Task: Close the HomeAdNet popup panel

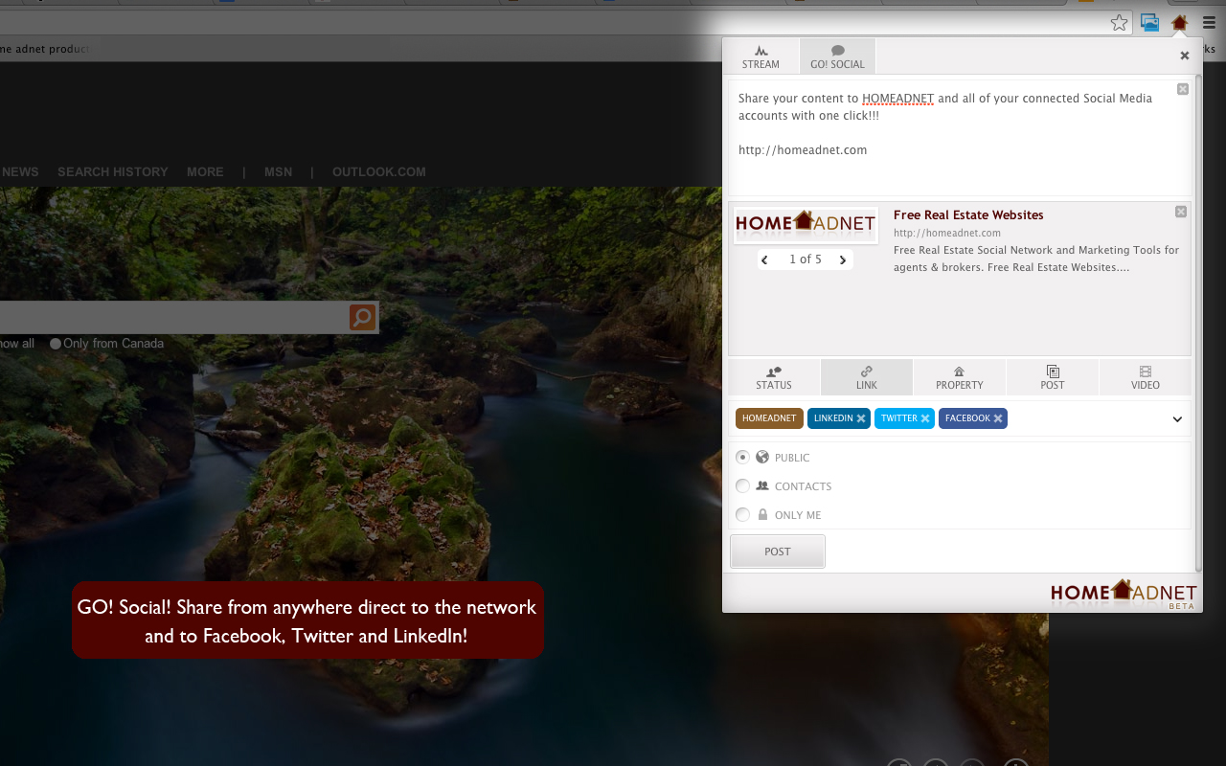Action: (1185, 56)
